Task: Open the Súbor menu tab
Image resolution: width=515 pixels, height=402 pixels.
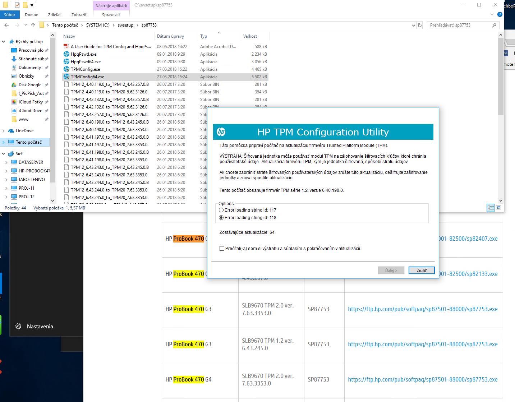Action: point(10,15)
